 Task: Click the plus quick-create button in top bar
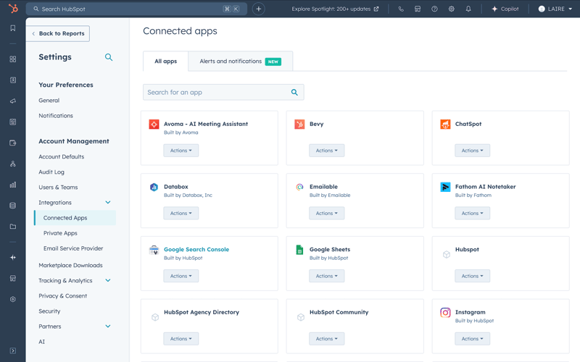259,9
